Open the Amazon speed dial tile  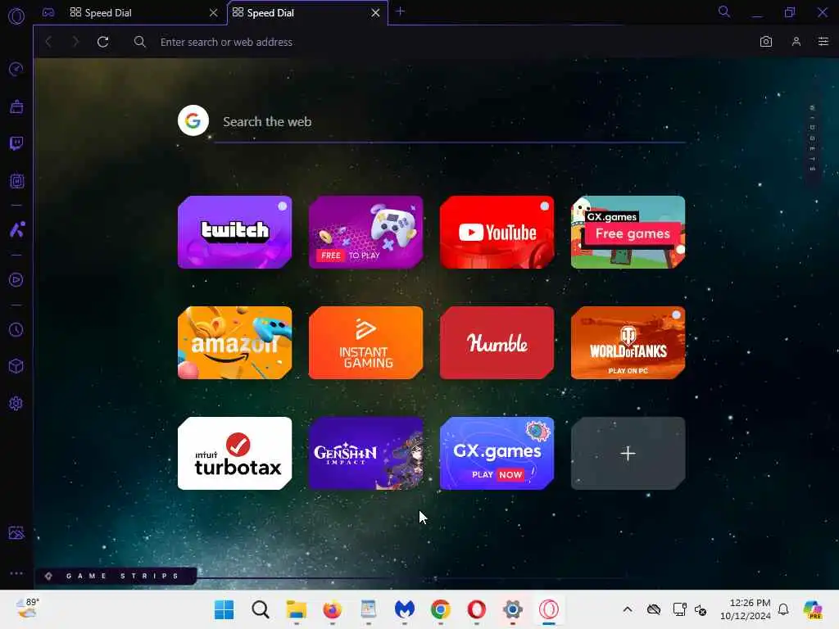[235, 343]
